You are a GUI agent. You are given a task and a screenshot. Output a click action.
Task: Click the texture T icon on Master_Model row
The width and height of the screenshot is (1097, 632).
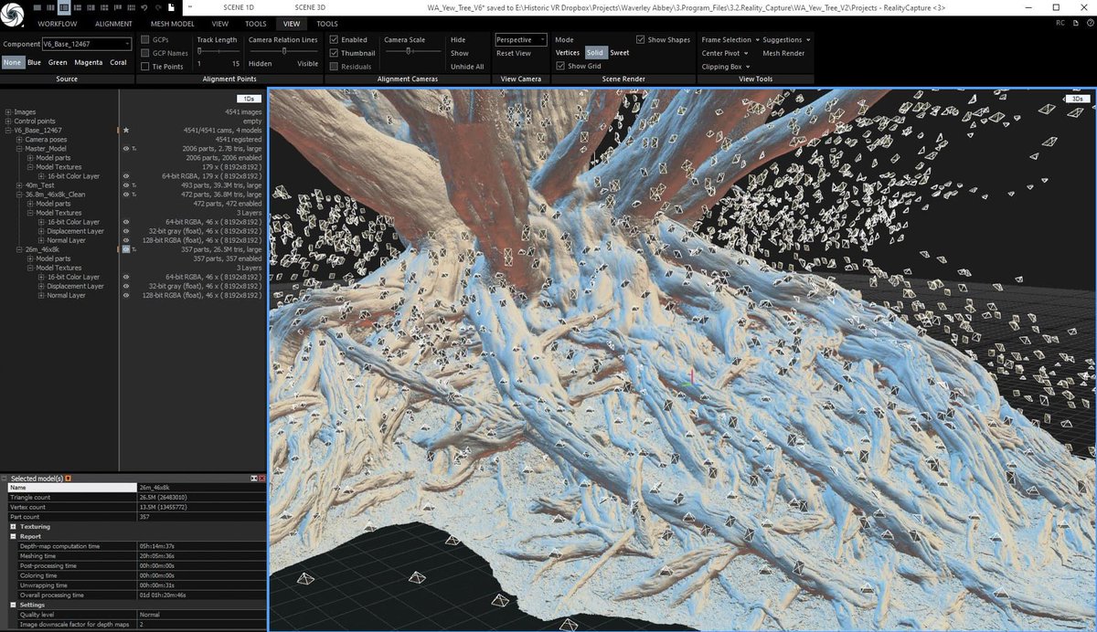coord(135,149)
